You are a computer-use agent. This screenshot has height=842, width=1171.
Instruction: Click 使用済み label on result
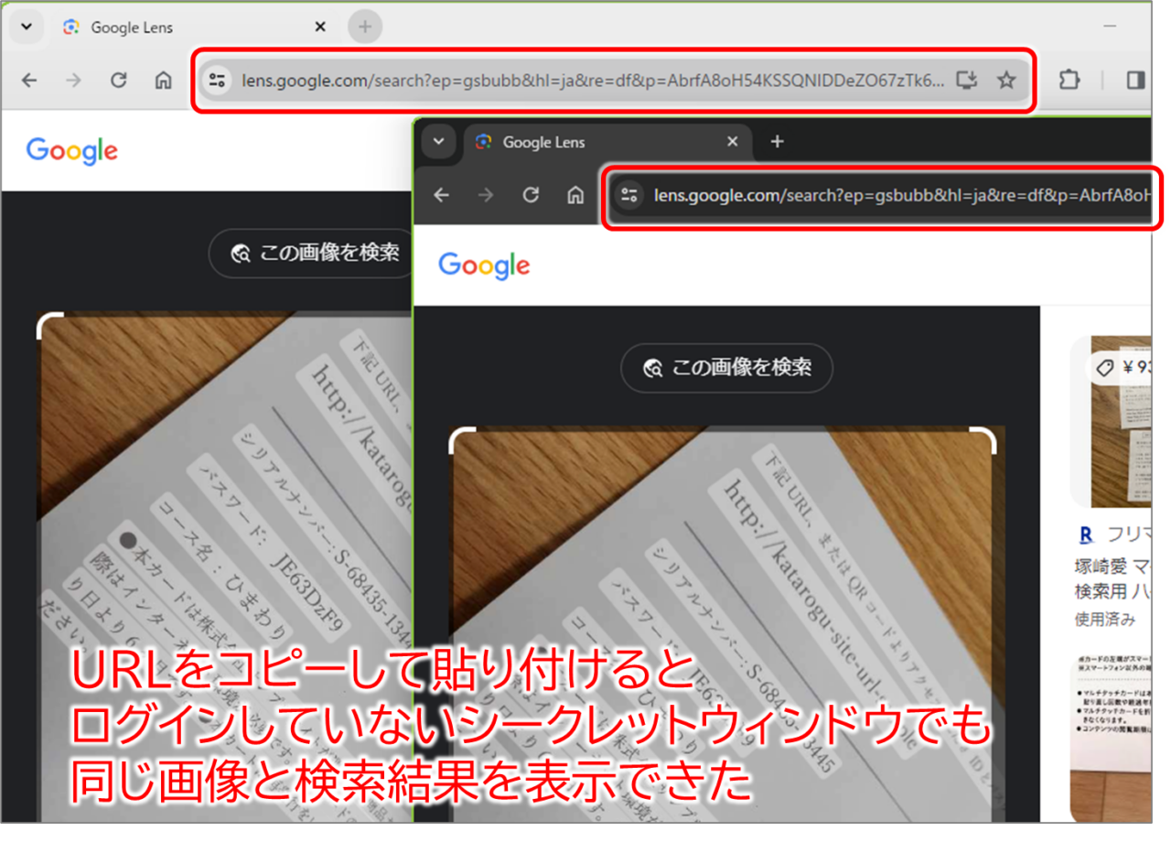[x=1105, y=620]
